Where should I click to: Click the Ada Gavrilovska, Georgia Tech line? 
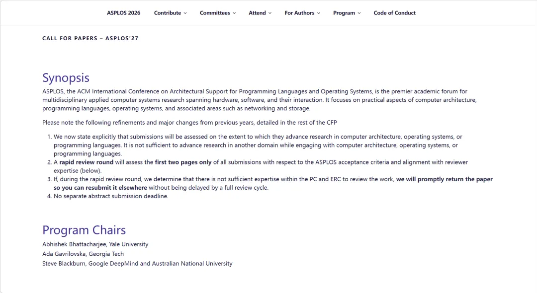point(83,254)
